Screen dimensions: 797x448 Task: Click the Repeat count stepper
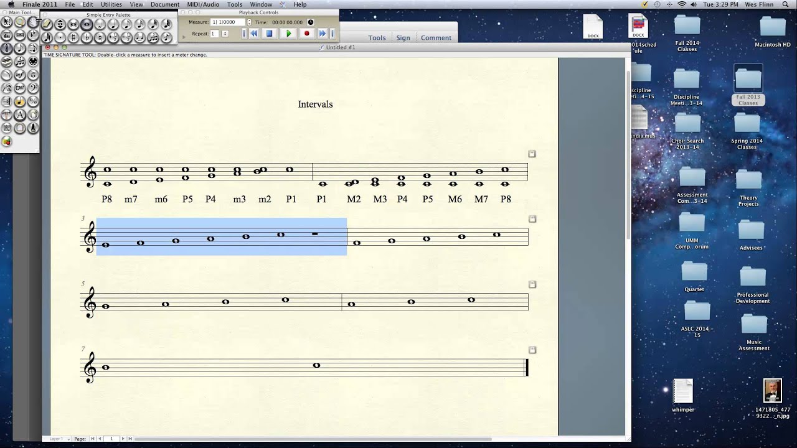225,34
